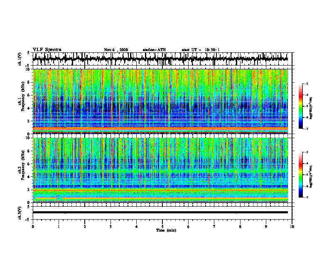Select the ch.2 "Frequency (kHz)" axis label
The image size is (329, 254).
[x=23, y=166]
